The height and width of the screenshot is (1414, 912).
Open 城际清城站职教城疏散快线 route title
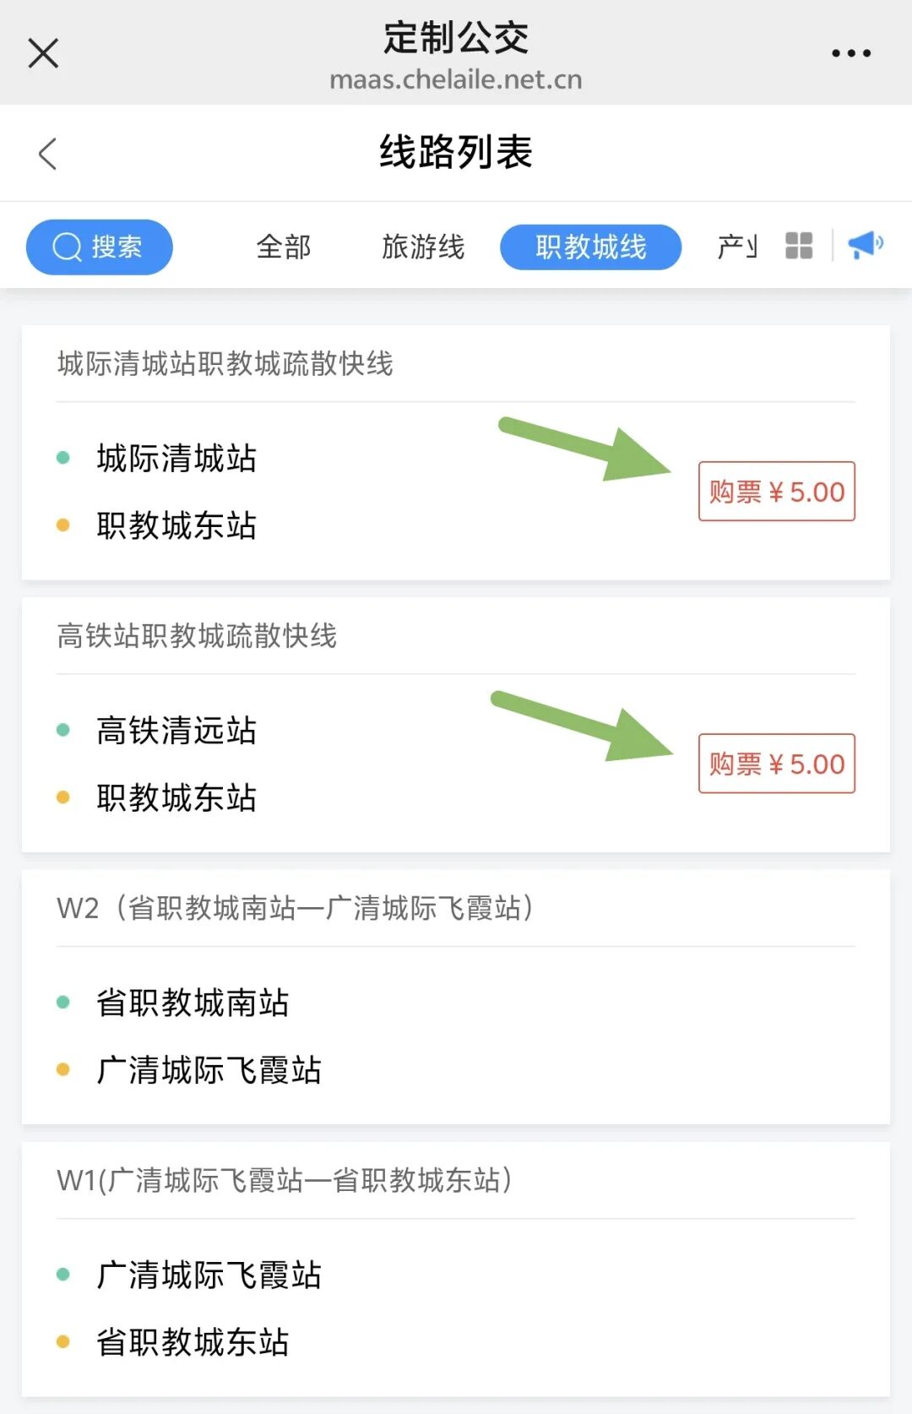pos(225,364)
